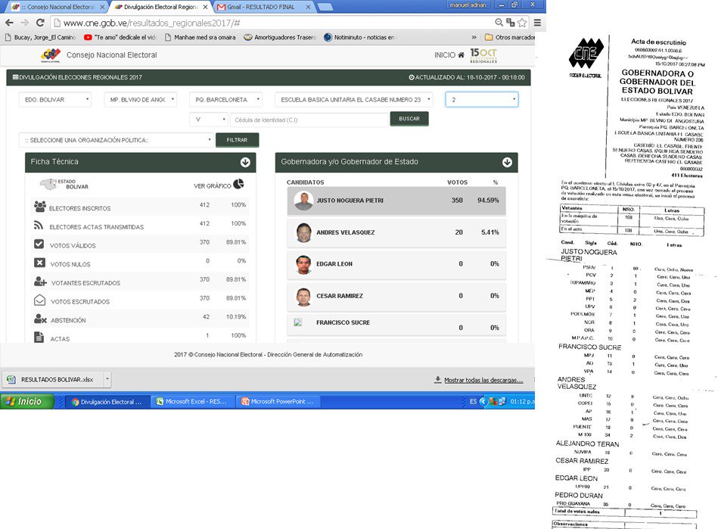The image size is (718, 529).
Task: Open the mesa number 2 dropdown
Action: 482,99
